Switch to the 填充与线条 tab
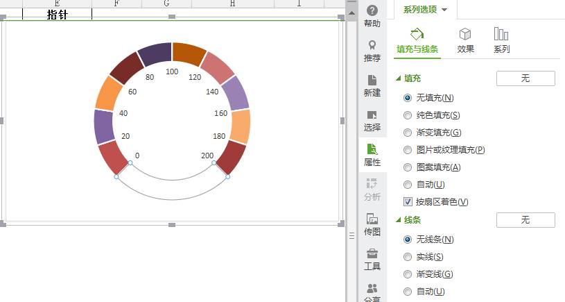Image resolution: width=565 pixels, height=302 pixels. click(x=417, y=41)
